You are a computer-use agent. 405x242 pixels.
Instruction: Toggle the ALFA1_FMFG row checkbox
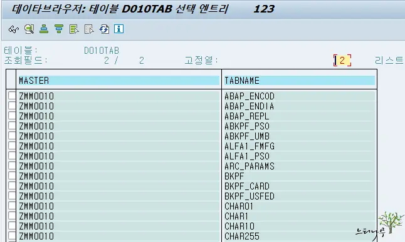coord(12,146)
